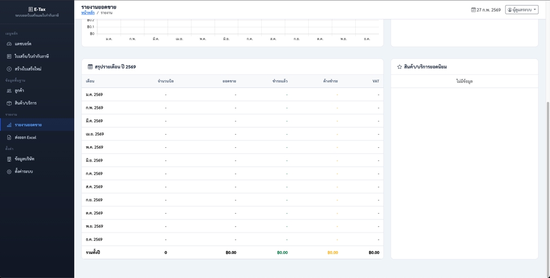Open the ตั้งค่าระบบ gear icon
This screenshot has width=550, height=278.
tap(9, 171)
